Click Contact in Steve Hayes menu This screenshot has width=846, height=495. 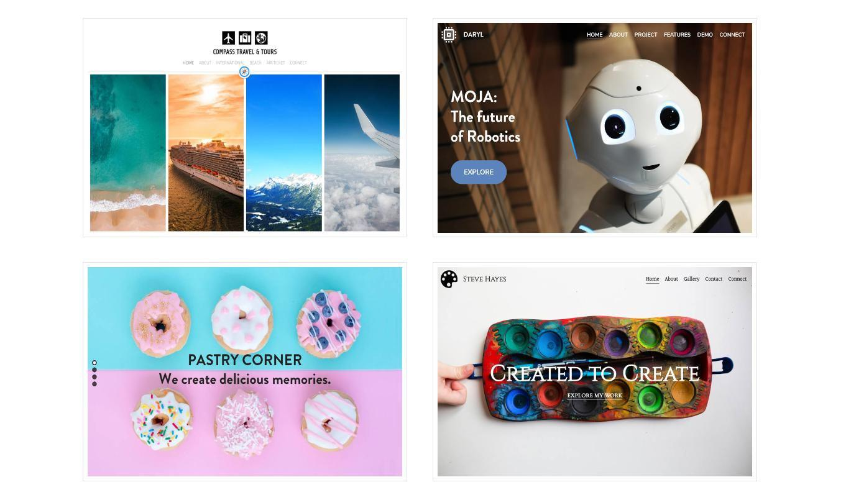coord(714,279)
